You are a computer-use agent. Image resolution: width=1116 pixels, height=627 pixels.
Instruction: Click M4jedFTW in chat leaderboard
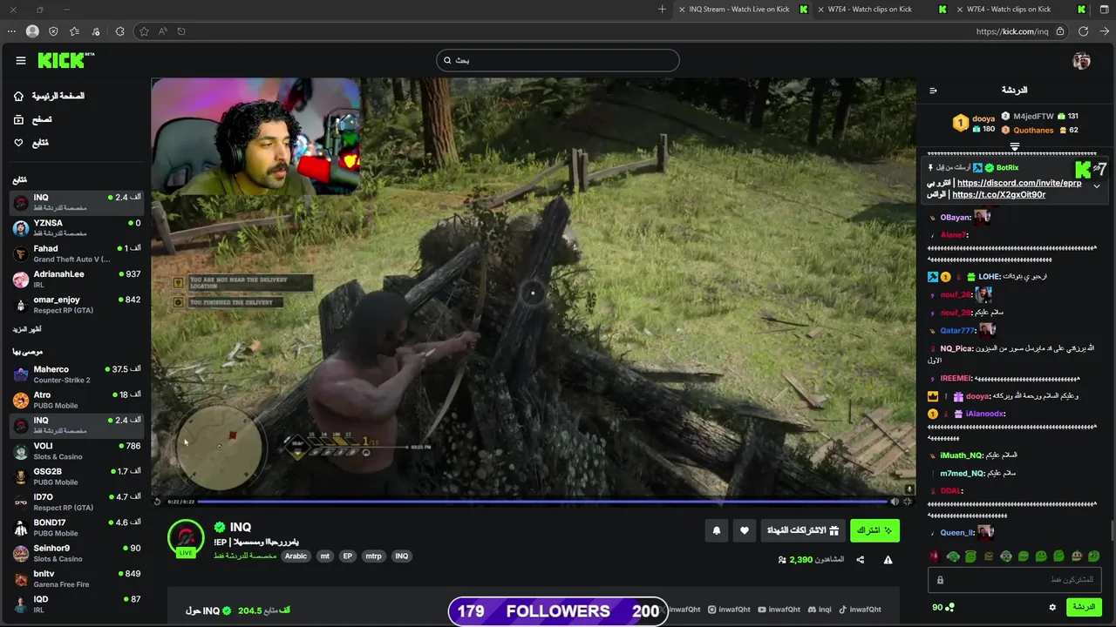[x=1033, y=116]
